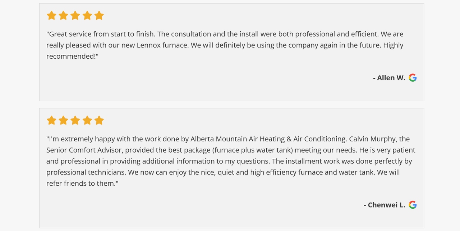Click second star in Chenwei L.'s review
The image size is (460, 231).
(63, 120)
